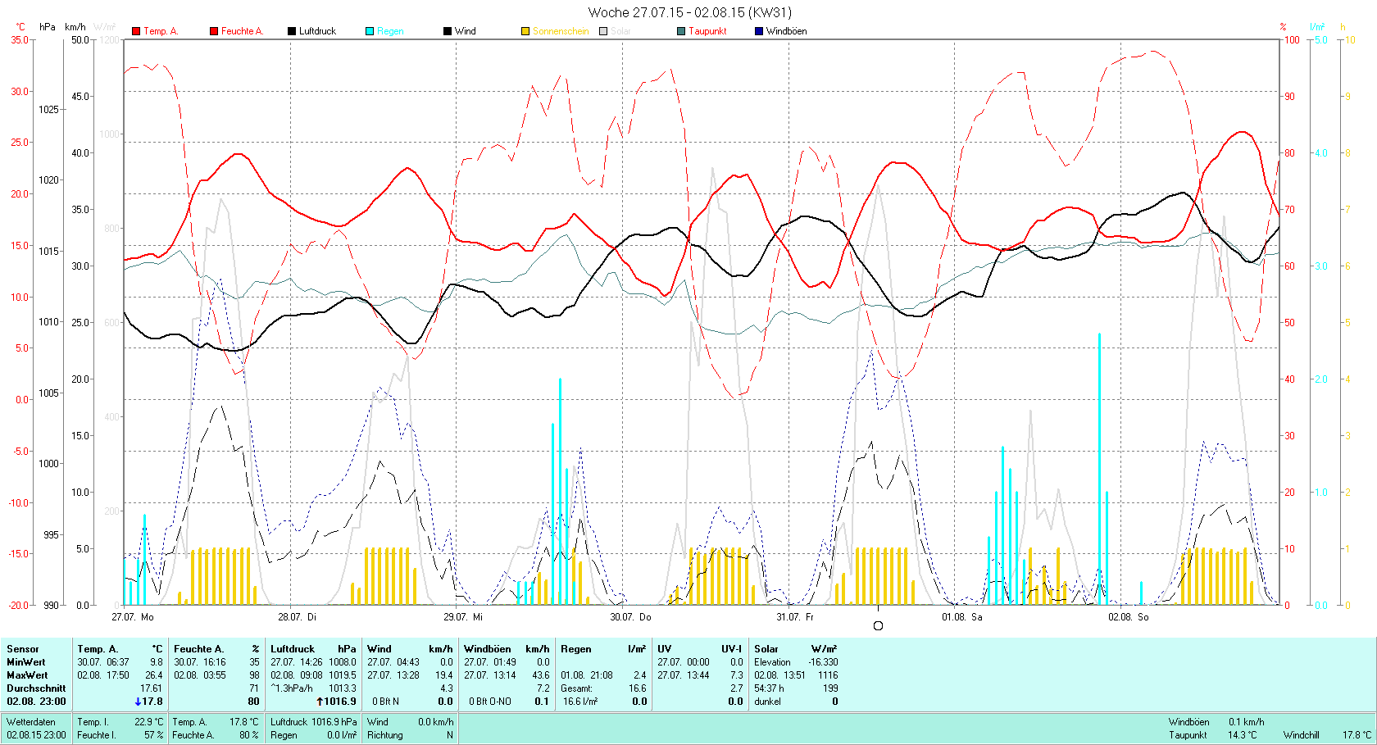Click the red Feuchte A. legend swatch

coord(214,31)
